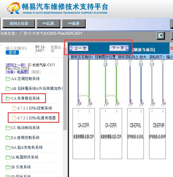173x177 pixels.
Task: Click folder icon of AB 后除霜系统
Action: 8,89
